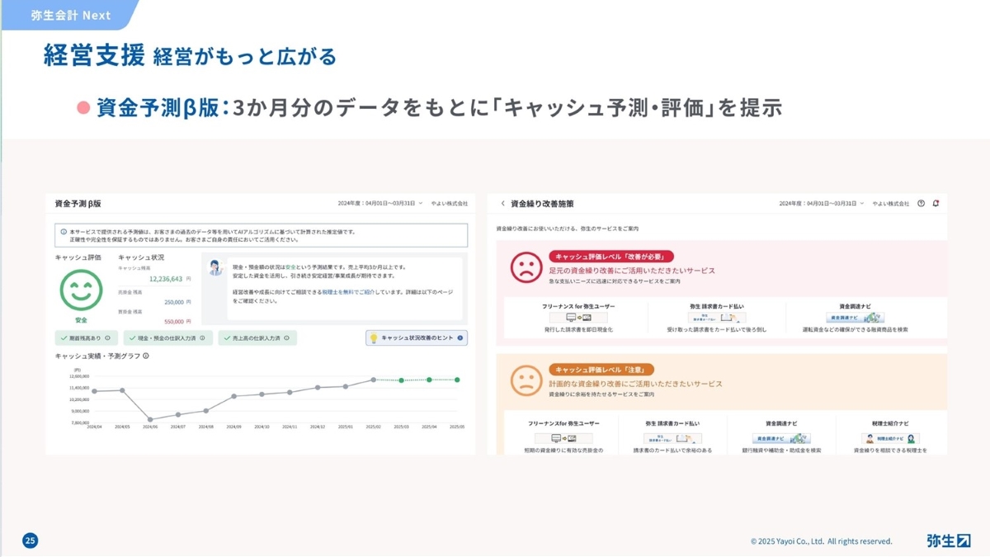
Task: Open the help question-mark icon
Action: (x=922, y=203)
